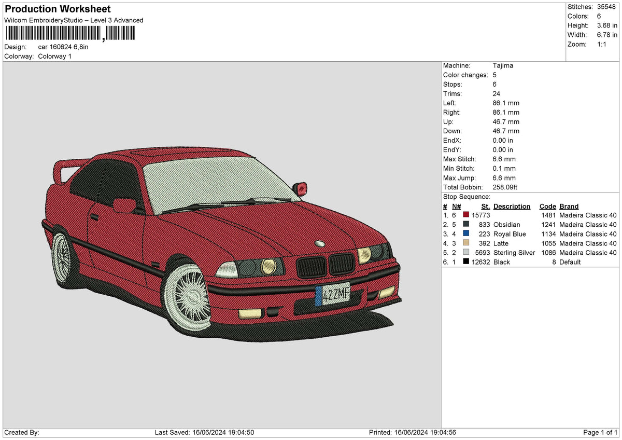622x440 pixels.
Task: Click the Width value 6.78 in
Action: pyautogui.click(x=607, y=35)
